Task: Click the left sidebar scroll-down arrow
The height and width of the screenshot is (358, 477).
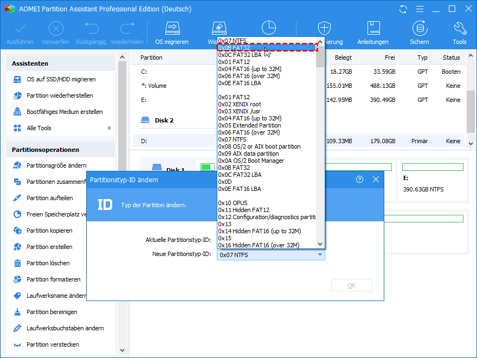Action: click(x=122, y=350)
